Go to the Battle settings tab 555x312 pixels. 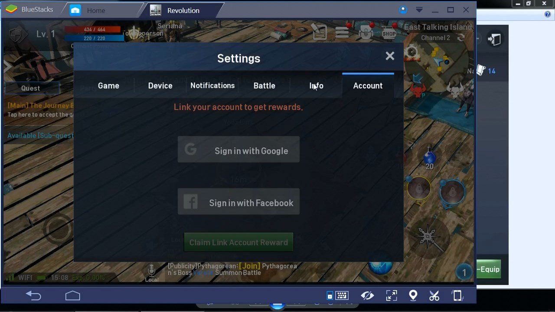(x=264, y=86)
